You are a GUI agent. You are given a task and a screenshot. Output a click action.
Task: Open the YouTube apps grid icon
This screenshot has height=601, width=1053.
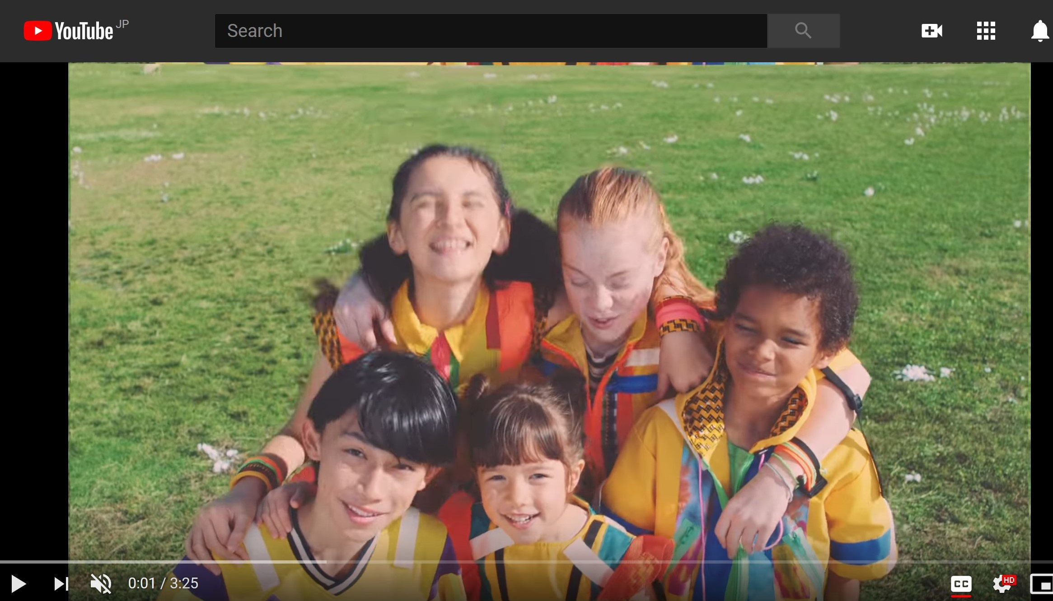[986, 31]
